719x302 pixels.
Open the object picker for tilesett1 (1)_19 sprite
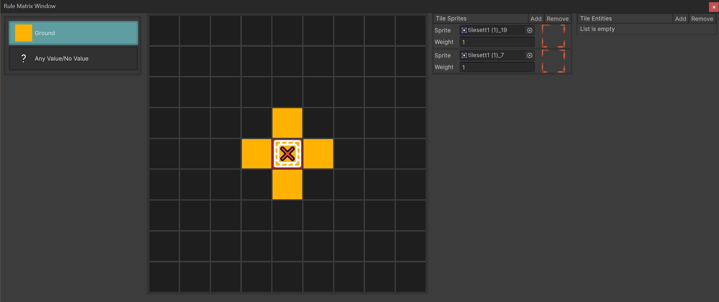[x=529, y=30]
